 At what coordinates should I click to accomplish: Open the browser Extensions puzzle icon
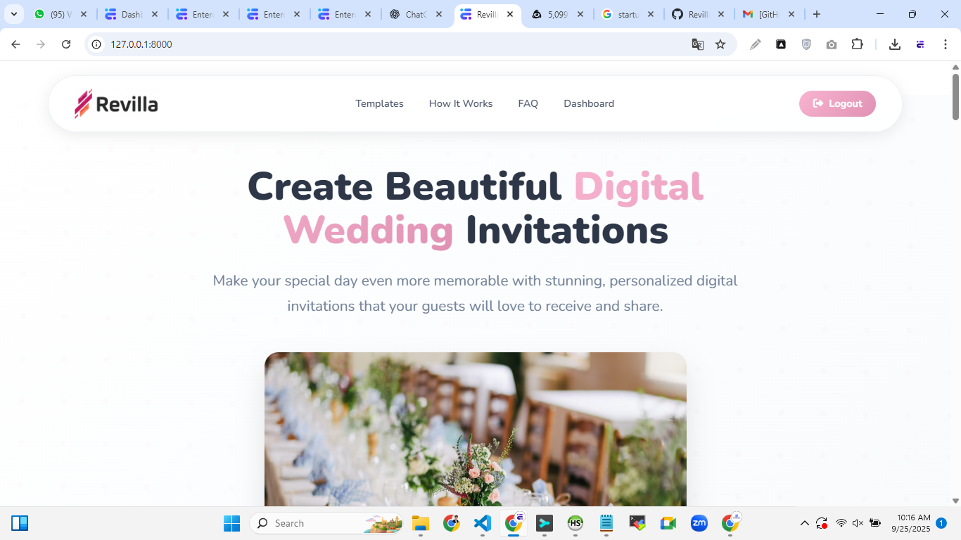point(857,44)
